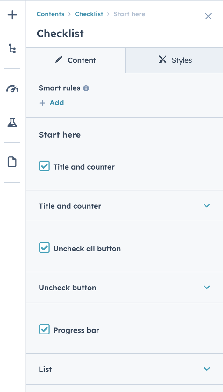This screenshot has width=223, height=392.
Task: Expand the Uncheck button section
Action: coord(207,287)
